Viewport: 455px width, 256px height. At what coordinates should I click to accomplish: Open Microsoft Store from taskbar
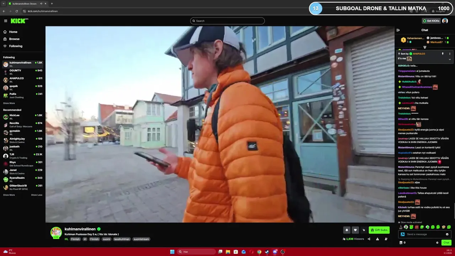(x=236, y=252)
